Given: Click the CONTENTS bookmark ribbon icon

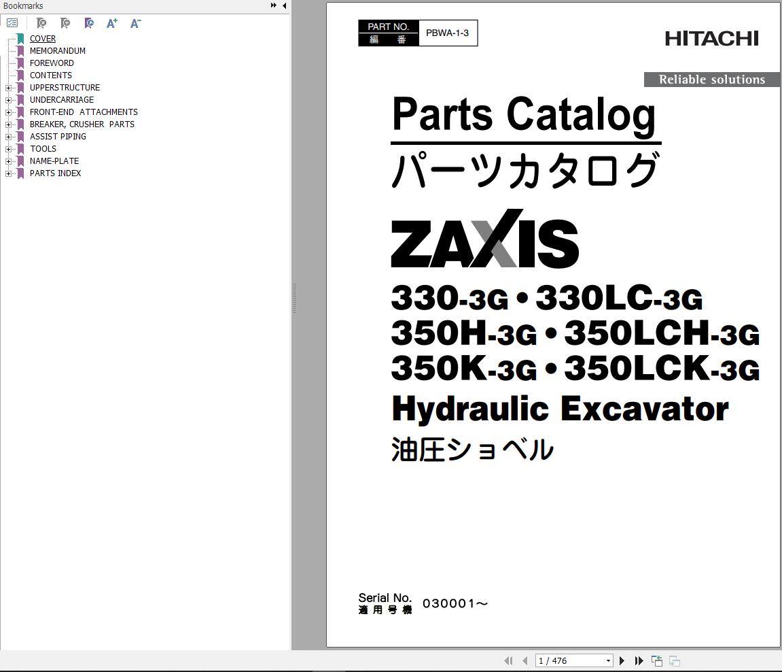Looking at the screenshot, I should (x=20, y=75).
